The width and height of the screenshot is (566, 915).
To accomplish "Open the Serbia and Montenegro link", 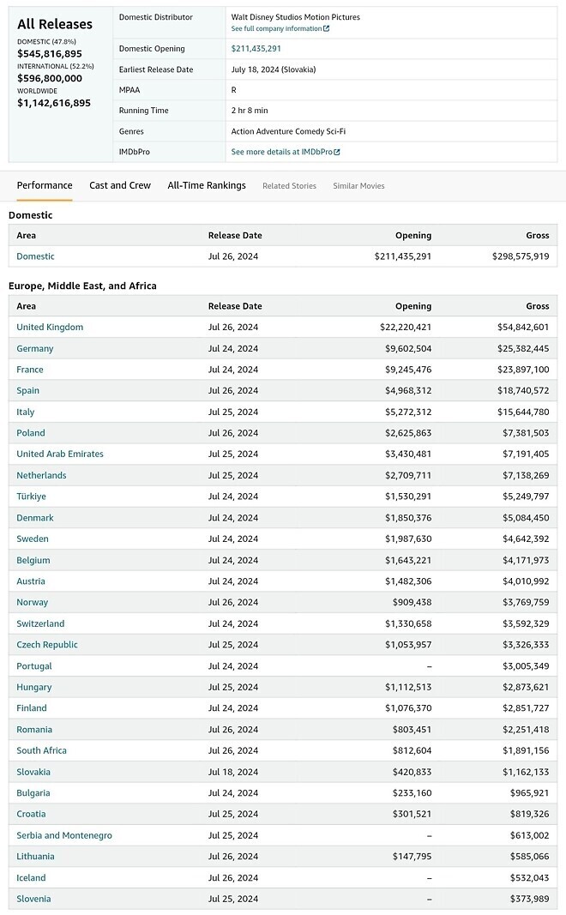I will tap(64, 835).
